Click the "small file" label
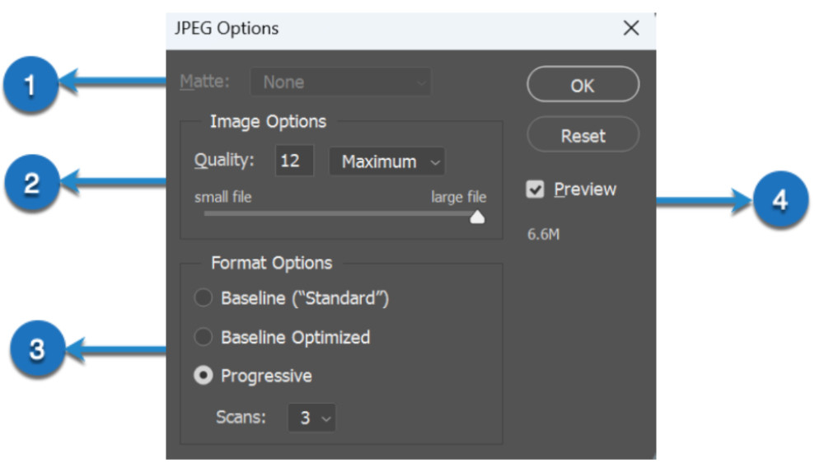The image size is (824, 468). [x=222, y=197]
